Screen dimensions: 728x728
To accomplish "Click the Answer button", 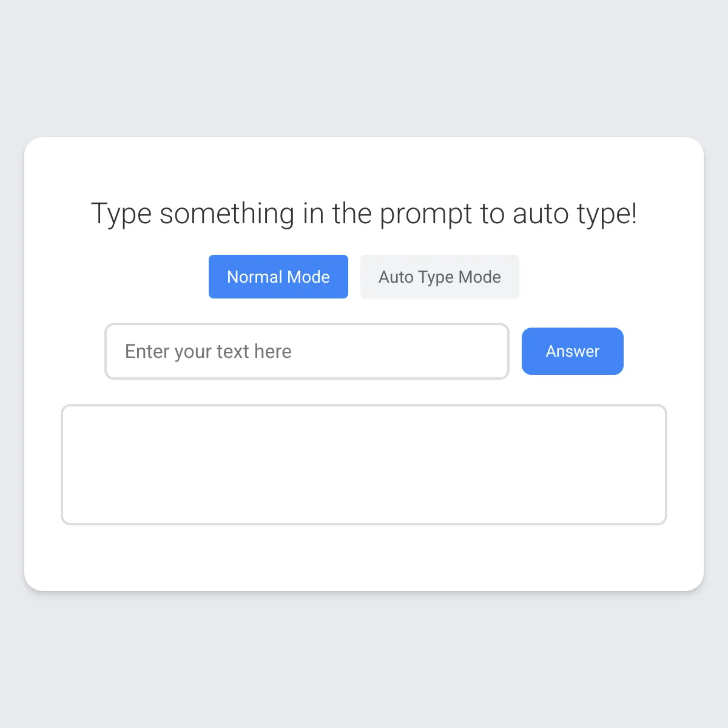I will (x=573, y=351).
